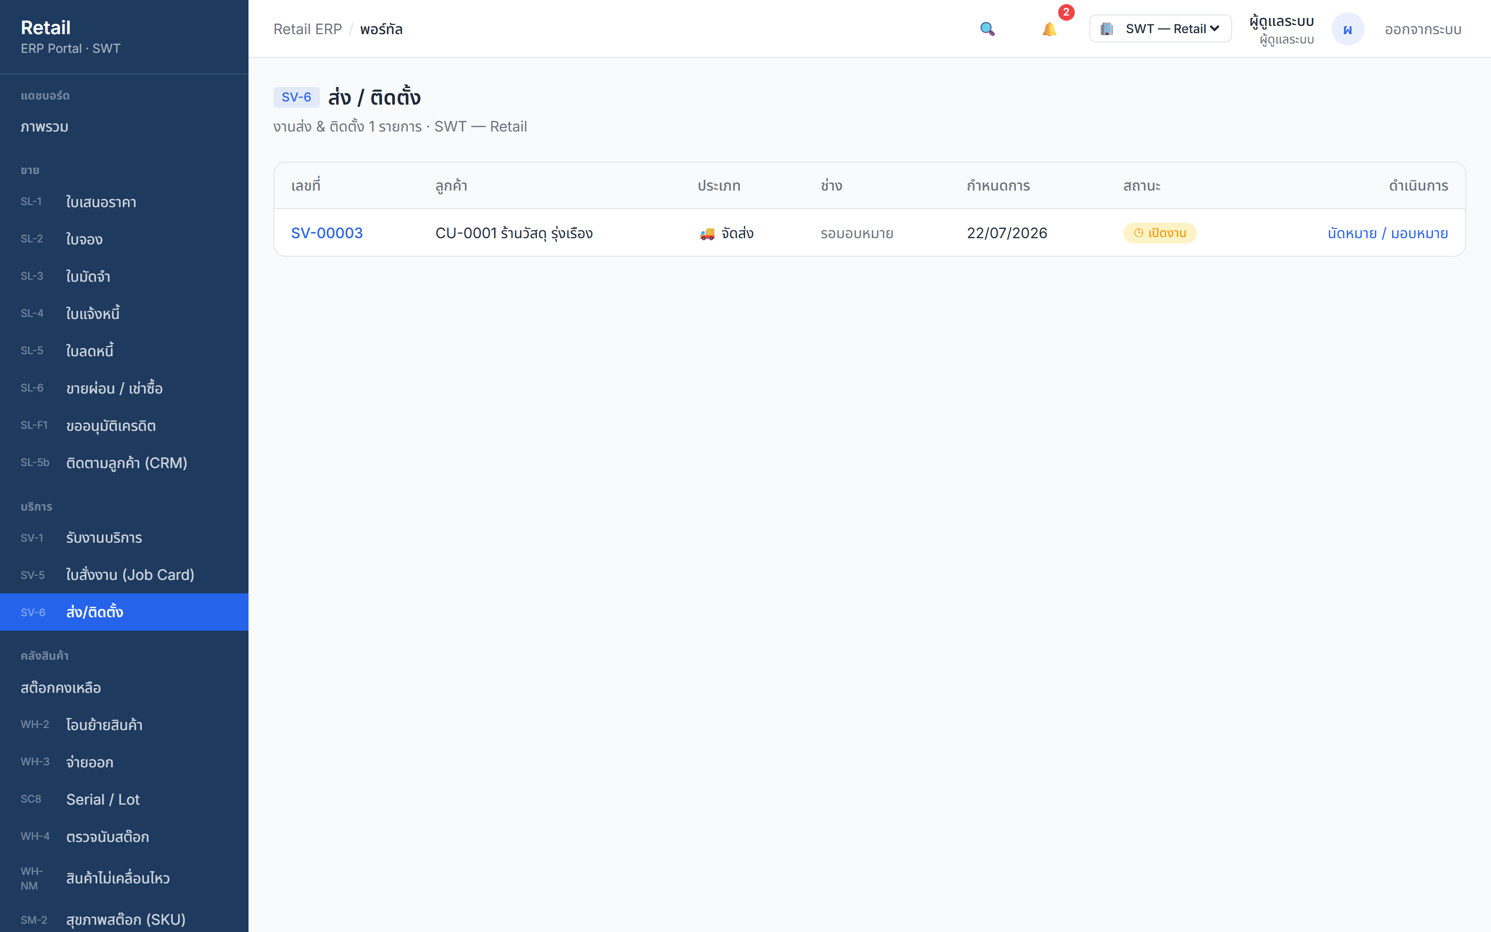Screen dimensions: 1491x932
Task: Click the เปิดงาน status badge
Action: [x=1160, y=233]
